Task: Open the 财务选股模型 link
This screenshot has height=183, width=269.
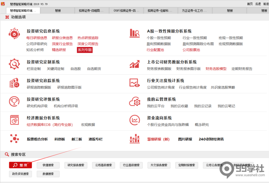Action: (216, 69)
